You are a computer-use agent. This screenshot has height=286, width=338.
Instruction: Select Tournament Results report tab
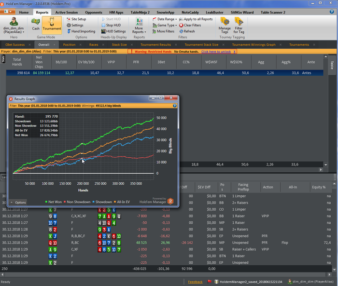click(155, 44)
